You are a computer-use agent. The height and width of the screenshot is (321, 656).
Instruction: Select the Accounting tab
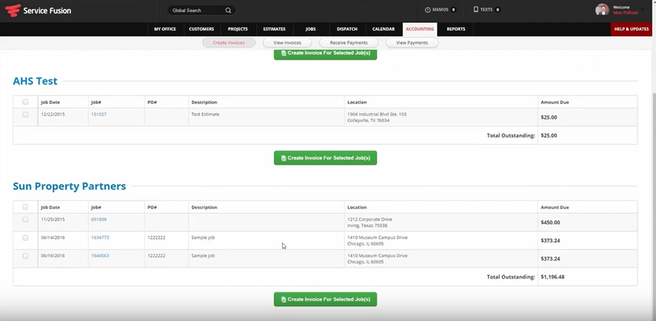(420, 29)
